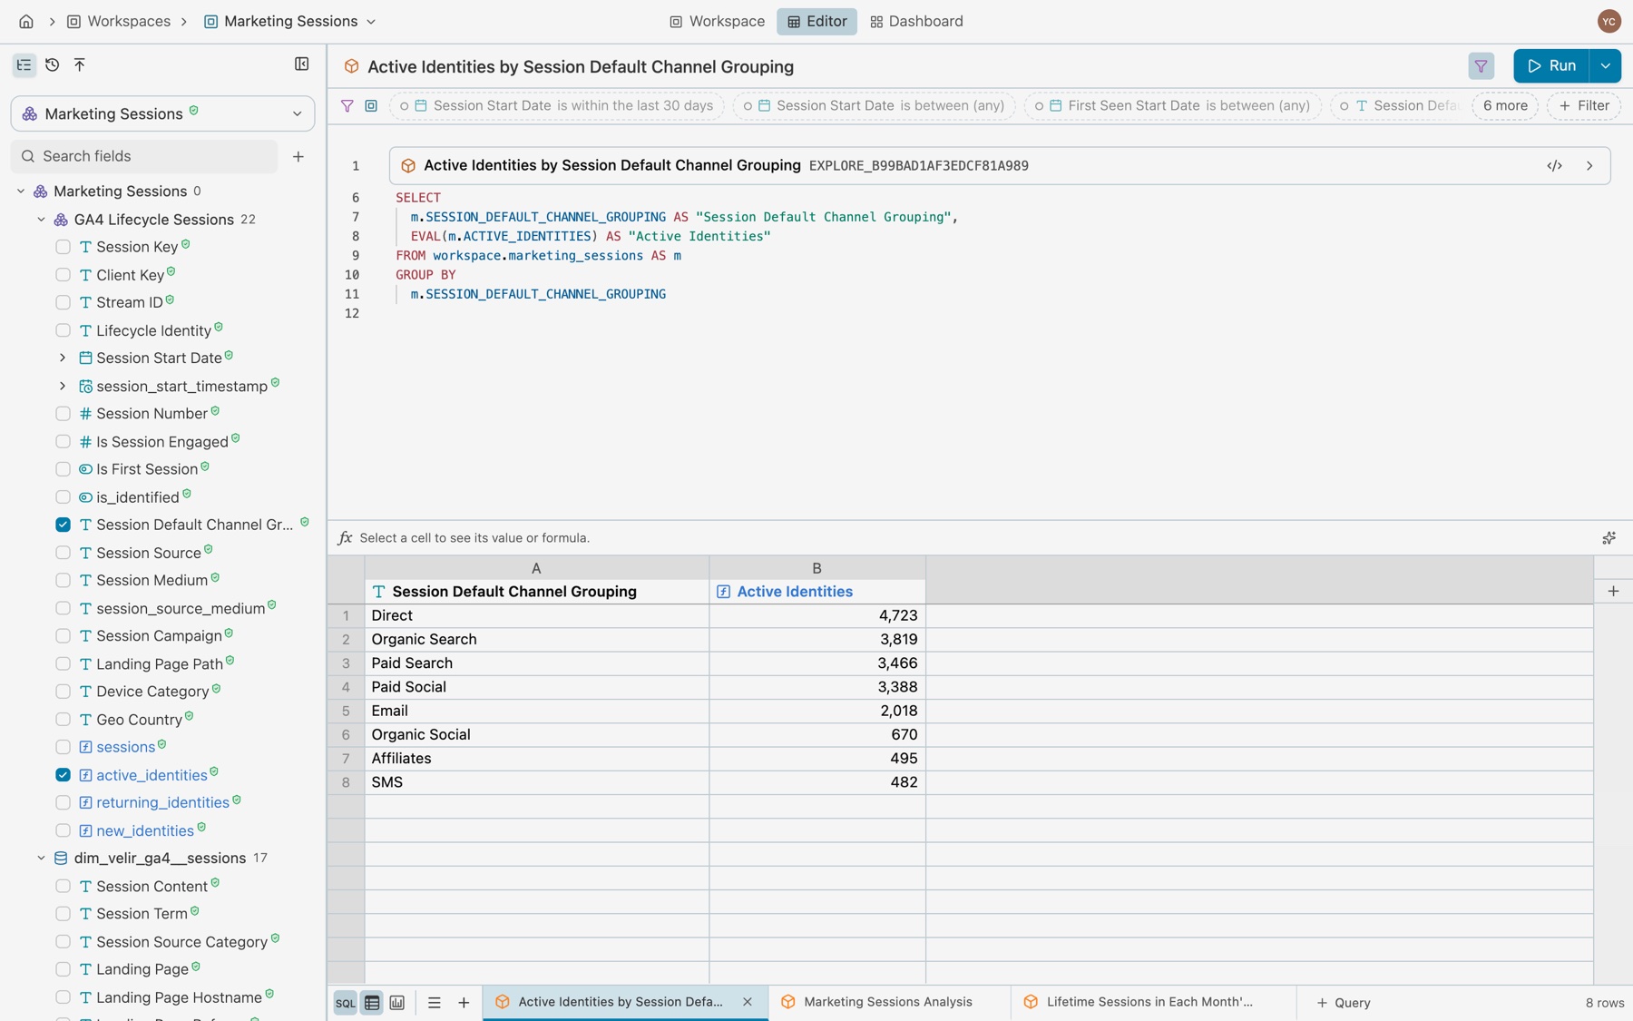
Task: Check the Client Key field
Action: click(63, 275)
